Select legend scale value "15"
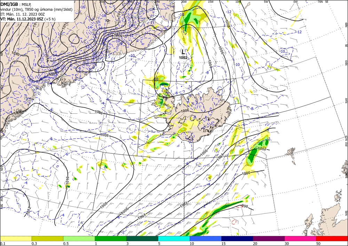348x246 pixels. (x=223, y=244)
